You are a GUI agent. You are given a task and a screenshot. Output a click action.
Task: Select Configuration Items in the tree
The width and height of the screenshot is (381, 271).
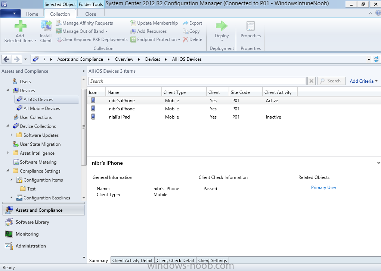pyautogui.click(x=40, y=180)
